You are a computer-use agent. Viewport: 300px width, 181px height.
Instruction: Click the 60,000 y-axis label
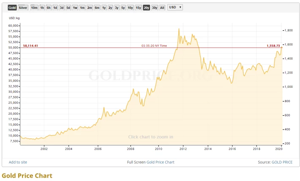[14, 26]
